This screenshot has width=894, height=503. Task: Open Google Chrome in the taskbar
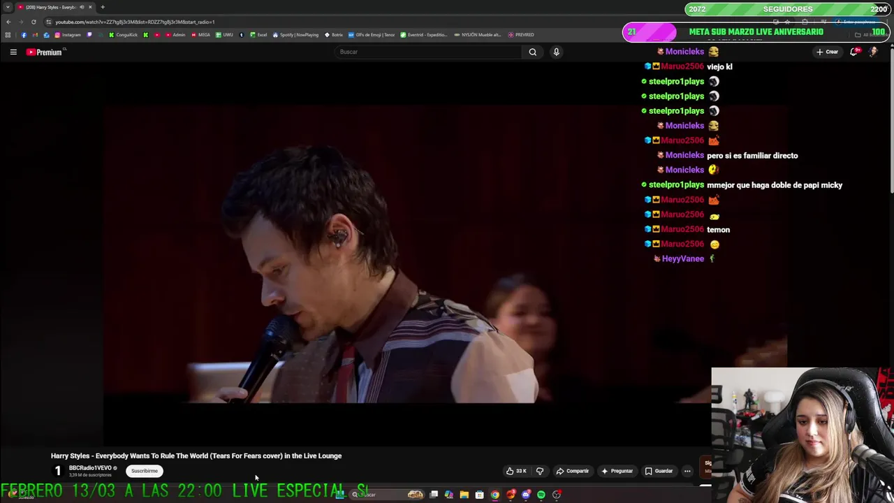click(495, 495)
